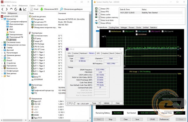Expand the Сервер tree node
Viewport: 188px width, 122px height.
pyautogui.click(x=2, y=47)
